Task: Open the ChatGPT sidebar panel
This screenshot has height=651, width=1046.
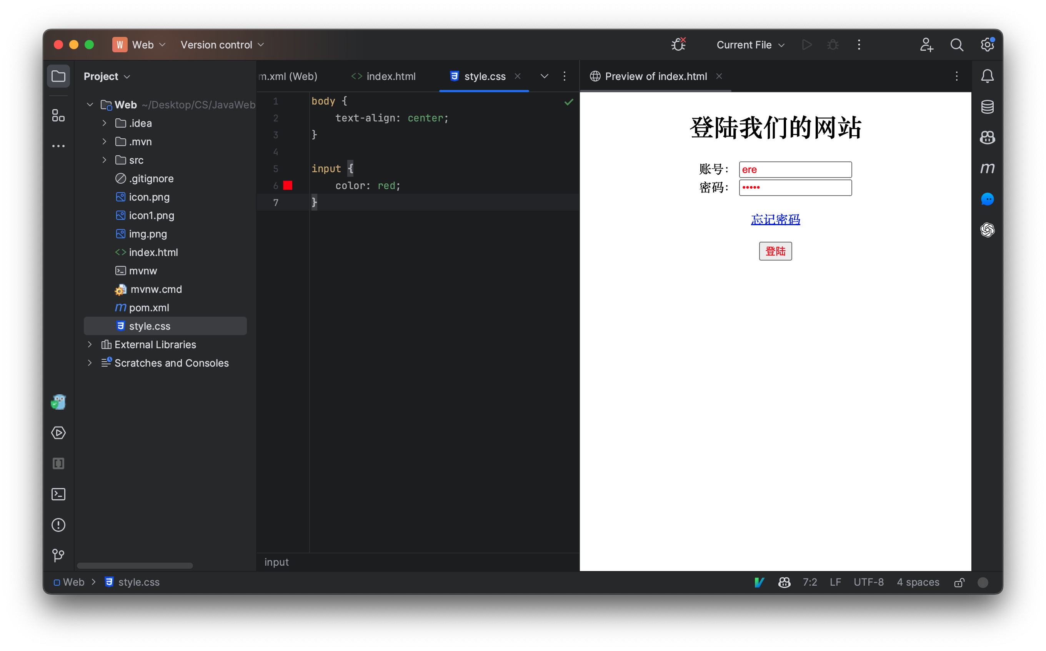Action: click(987, 230)
